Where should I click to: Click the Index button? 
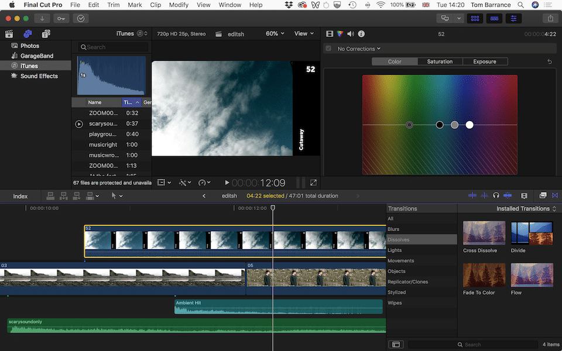point(20,196)
